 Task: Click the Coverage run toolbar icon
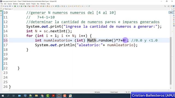click(25, 6)
